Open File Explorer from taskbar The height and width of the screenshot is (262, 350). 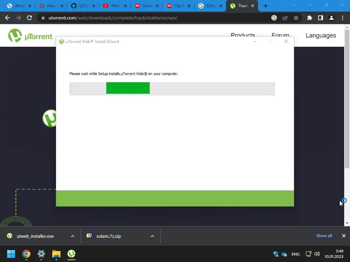pyautogui.click(x=56, y=254)
